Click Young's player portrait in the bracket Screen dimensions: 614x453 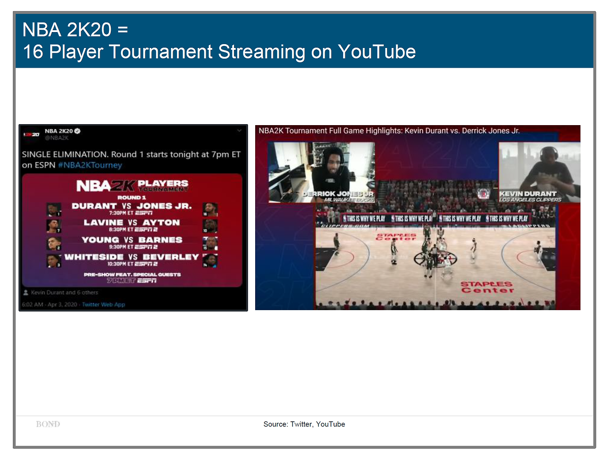(53, 244)
